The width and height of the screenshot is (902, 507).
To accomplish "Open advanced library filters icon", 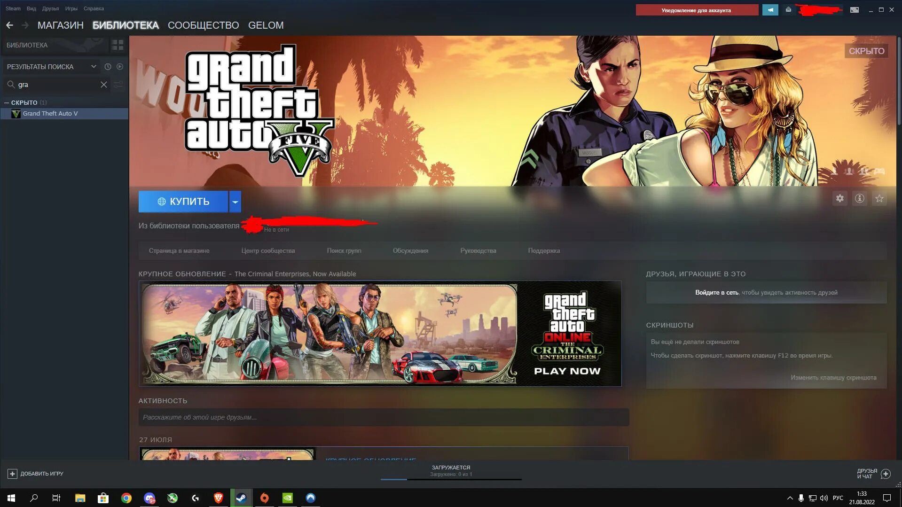I will (x=118, y=85).
